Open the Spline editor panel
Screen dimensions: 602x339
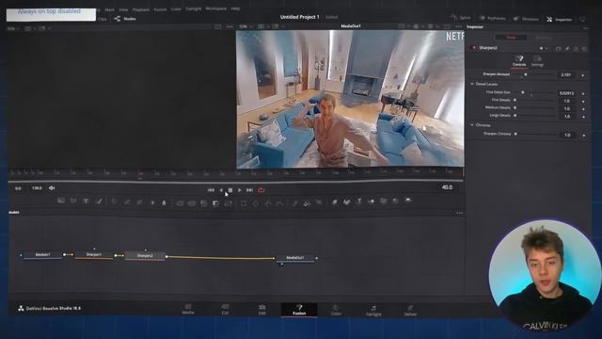461,17
